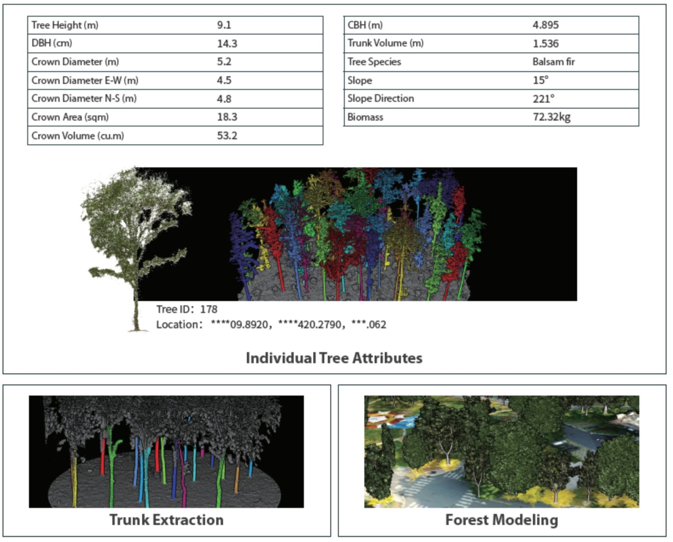Click the multicolored segmented forest image
This screenshot has width=673, height=542.
(x=357, y=234)
